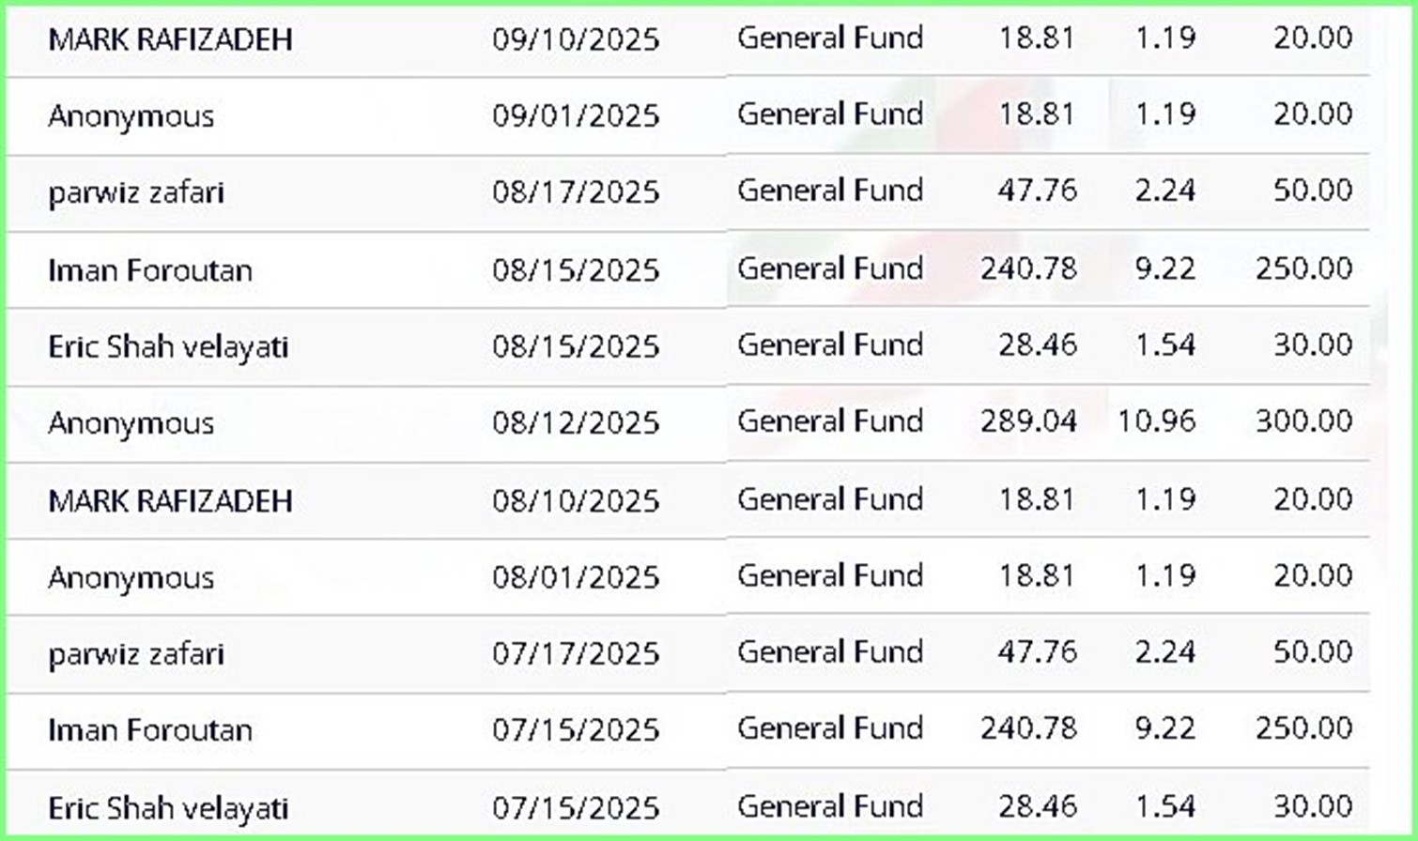Click the 289.04 net amount
1418x841 pixels.
(1028, 420)
